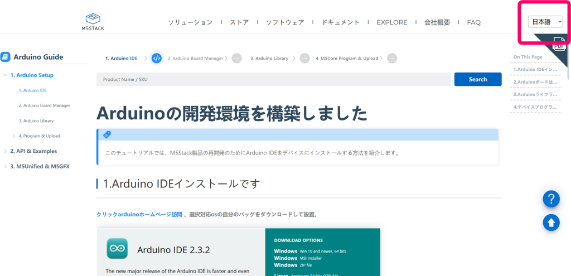
Task: Open the 日本語 language dropdown
Action: coord(545,22)
